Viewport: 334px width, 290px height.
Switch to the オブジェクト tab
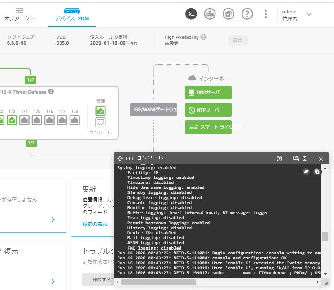click(19, 14)
